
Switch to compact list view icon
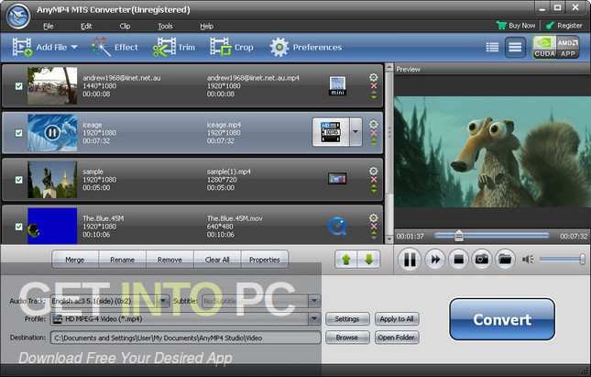[x=492, y=47]
